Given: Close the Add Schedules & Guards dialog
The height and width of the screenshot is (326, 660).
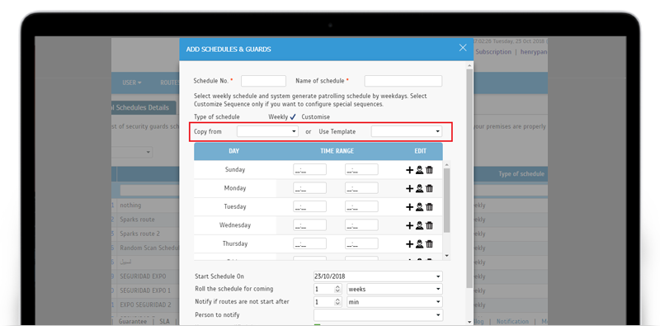Looking at the screenshot, I should (x=463, y=48).
